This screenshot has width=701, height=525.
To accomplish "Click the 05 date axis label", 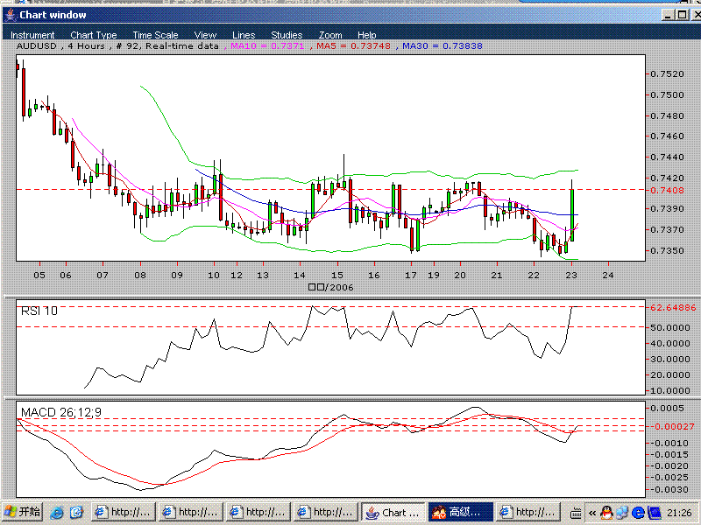I will click(x=39, y=275).
